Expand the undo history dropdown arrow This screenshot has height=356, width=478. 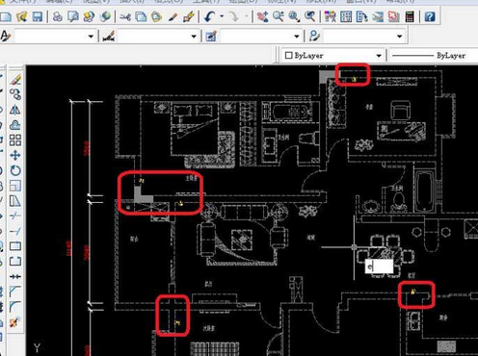click(x=222, y=16)
